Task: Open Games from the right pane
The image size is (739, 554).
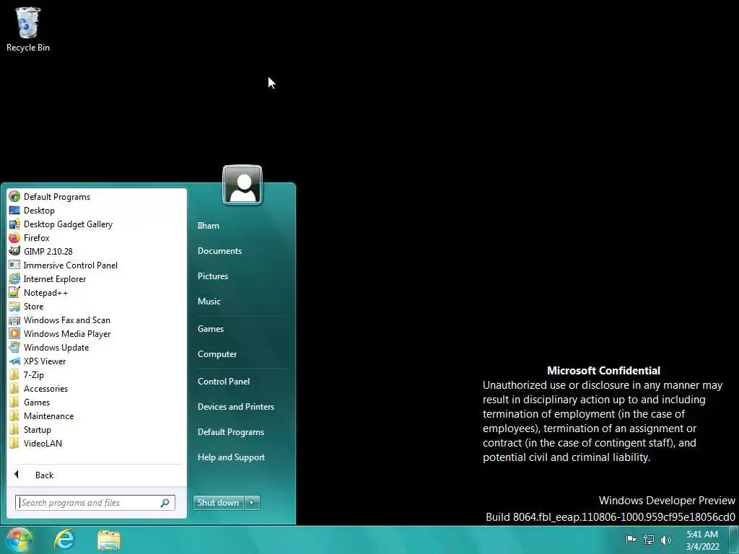Action: coord(210,328)
